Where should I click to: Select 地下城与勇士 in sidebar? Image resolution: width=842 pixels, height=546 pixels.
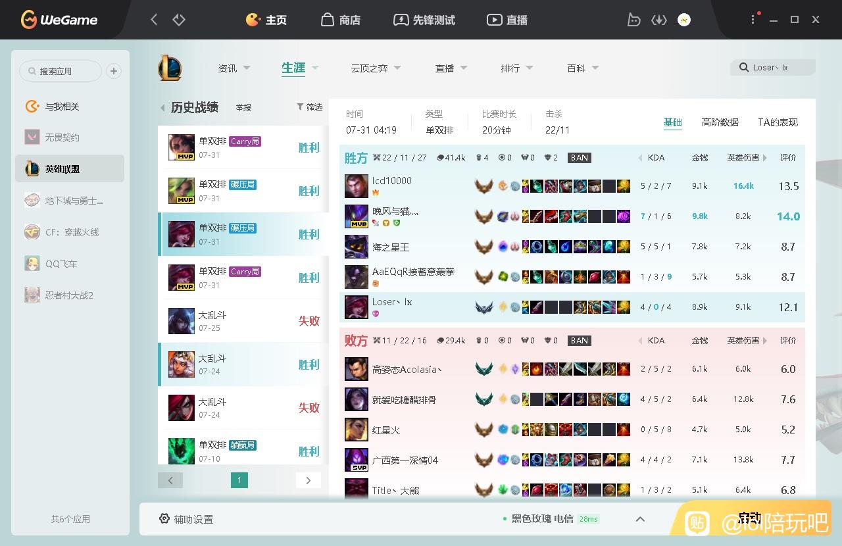pos(70,201)
